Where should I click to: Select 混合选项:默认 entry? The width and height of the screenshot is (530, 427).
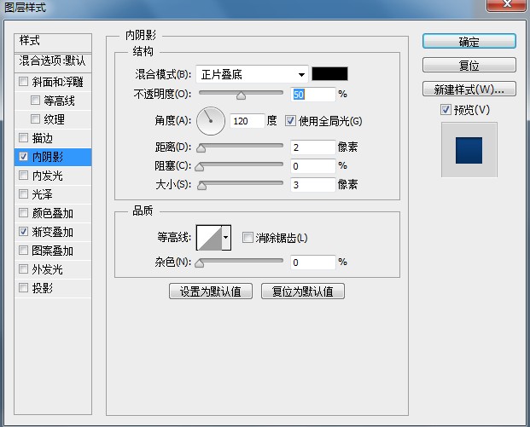(x=53, y=62)
